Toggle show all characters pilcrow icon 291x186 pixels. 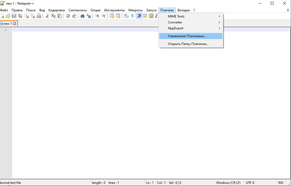(x=132, y=16)
